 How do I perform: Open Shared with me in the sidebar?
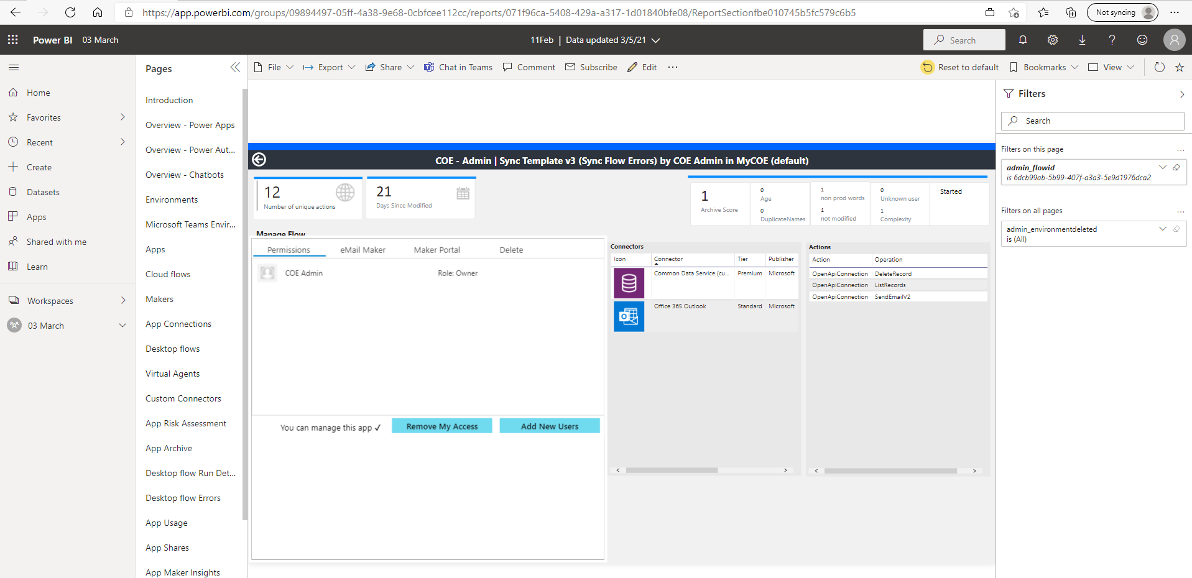pyautogui.click(x=55, y=241)
